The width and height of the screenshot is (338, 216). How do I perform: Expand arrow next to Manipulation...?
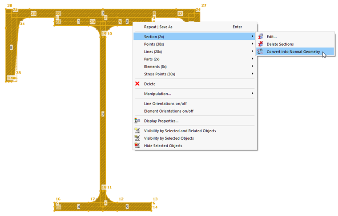pyautogui.click(x=252, y=93)
